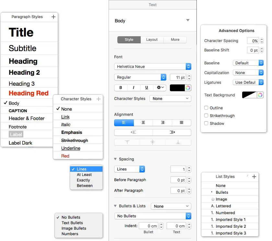Increase the paragraph indent
The height and width of the screenshot is (241, 272).
click(172, 132)
